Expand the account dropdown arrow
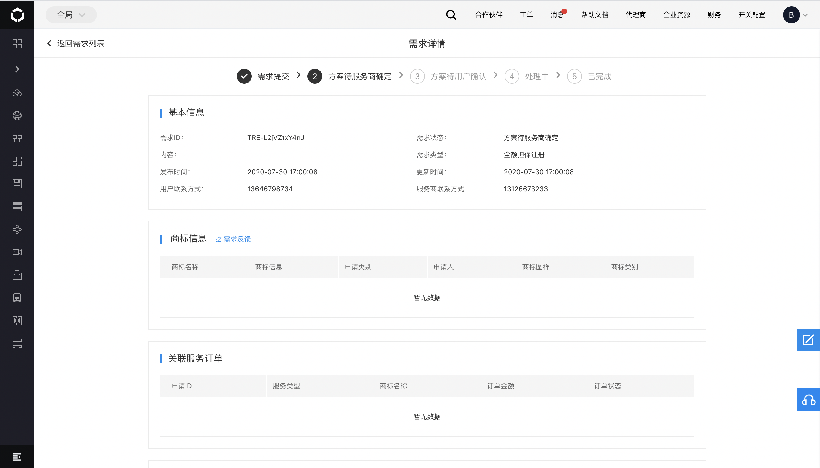This screenshot has height=468, width=820. click(805, 15)
